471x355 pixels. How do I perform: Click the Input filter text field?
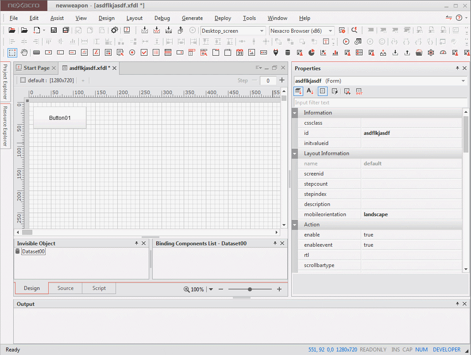coord(380,103)
